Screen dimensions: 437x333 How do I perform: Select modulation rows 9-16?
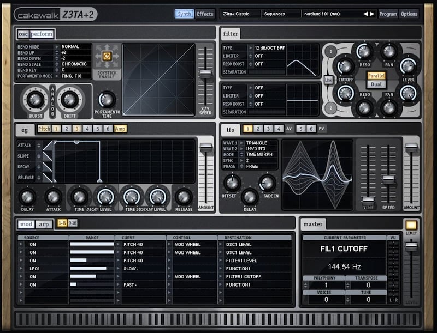point(73,223)
